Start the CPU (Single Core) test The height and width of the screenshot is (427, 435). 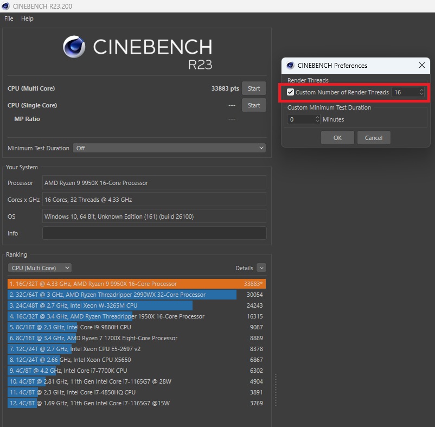(254, 105)
